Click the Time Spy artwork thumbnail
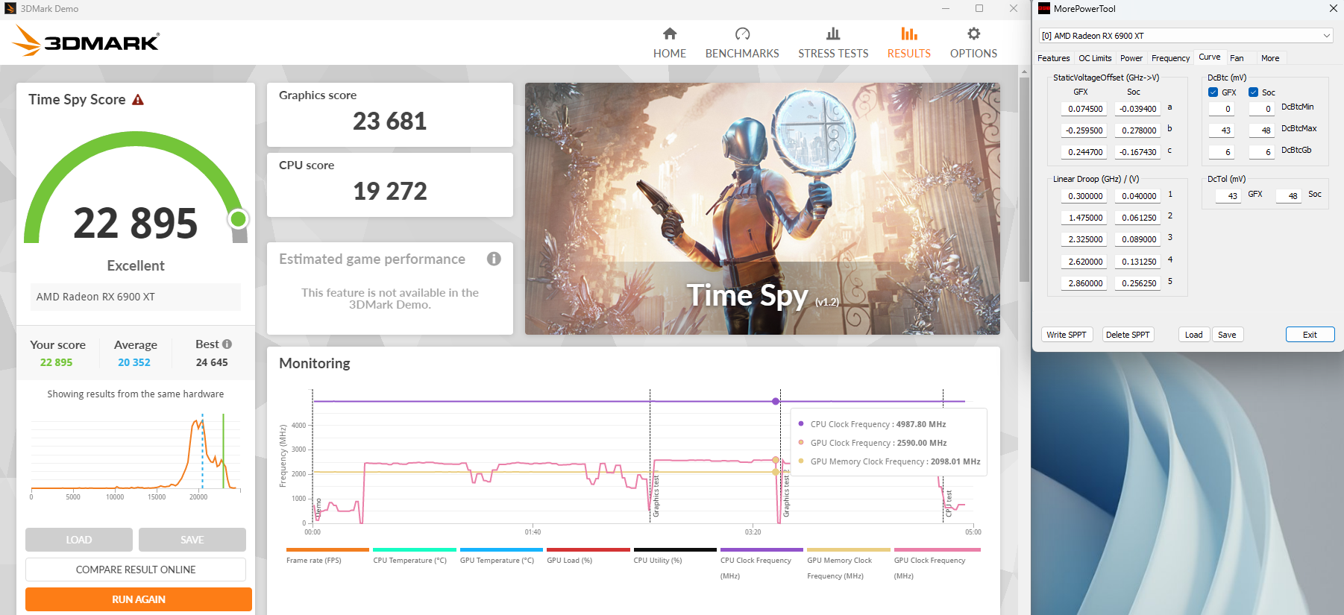 [x=762, y=209]
